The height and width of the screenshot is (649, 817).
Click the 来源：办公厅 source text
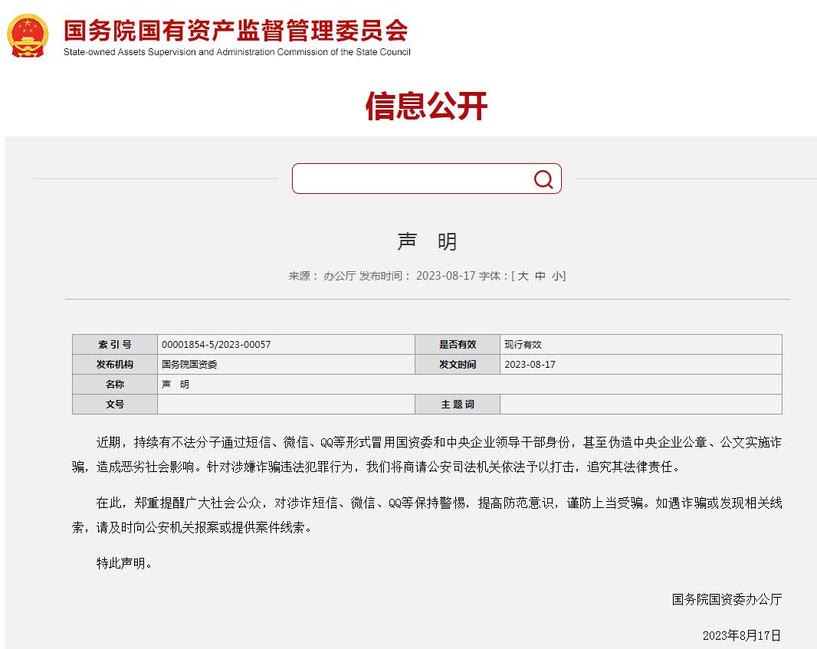pyautogui.click(x=322, y=276)
